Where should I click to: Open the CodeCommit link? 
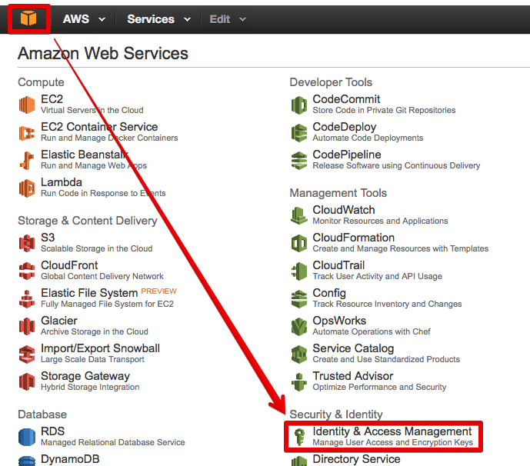346,99
